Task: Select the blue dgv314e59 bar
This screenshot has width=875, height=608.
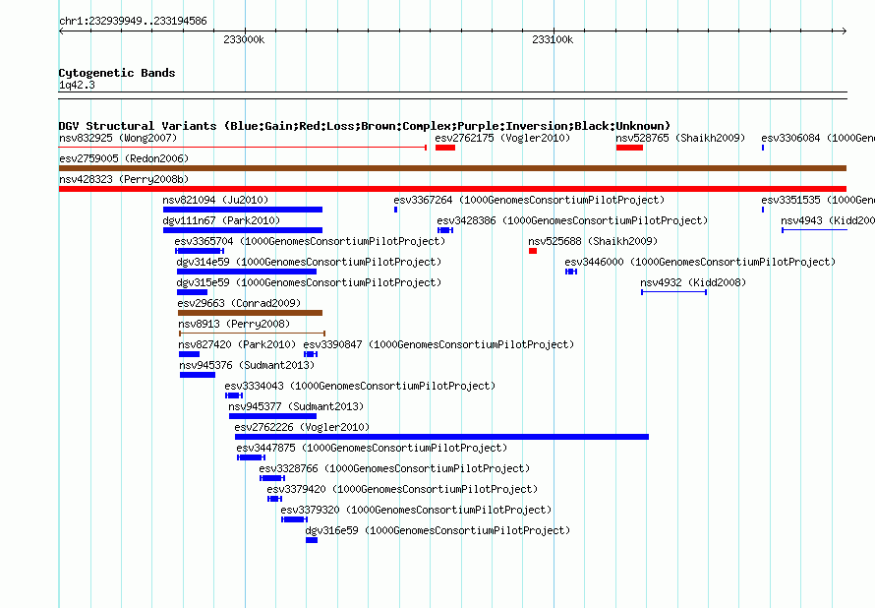Action: 247,272
